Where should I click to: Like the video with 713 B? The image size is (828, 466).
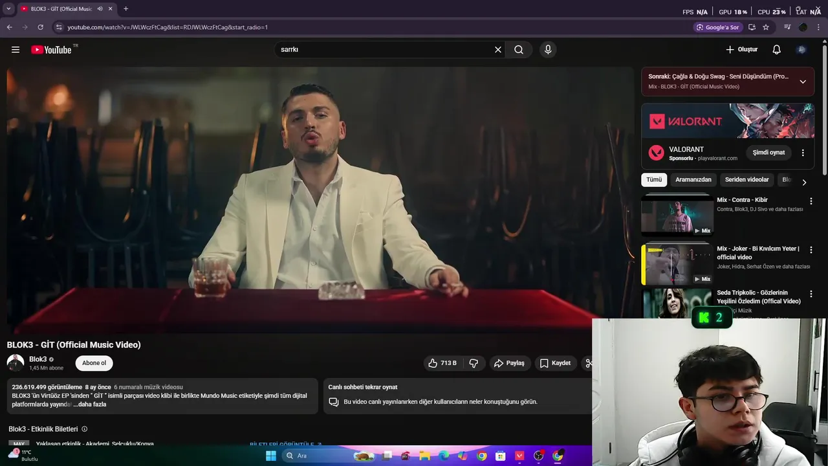[x=442, y=363]
